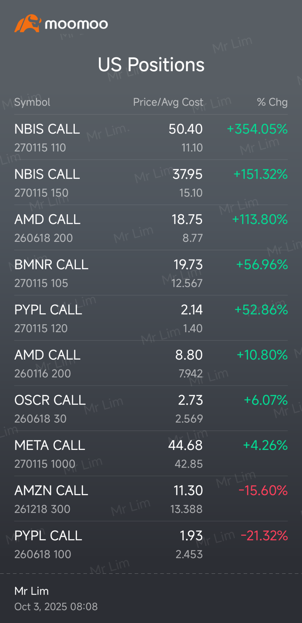Select the AMD CALL 260618 200 row

click(x=47, y=228)
